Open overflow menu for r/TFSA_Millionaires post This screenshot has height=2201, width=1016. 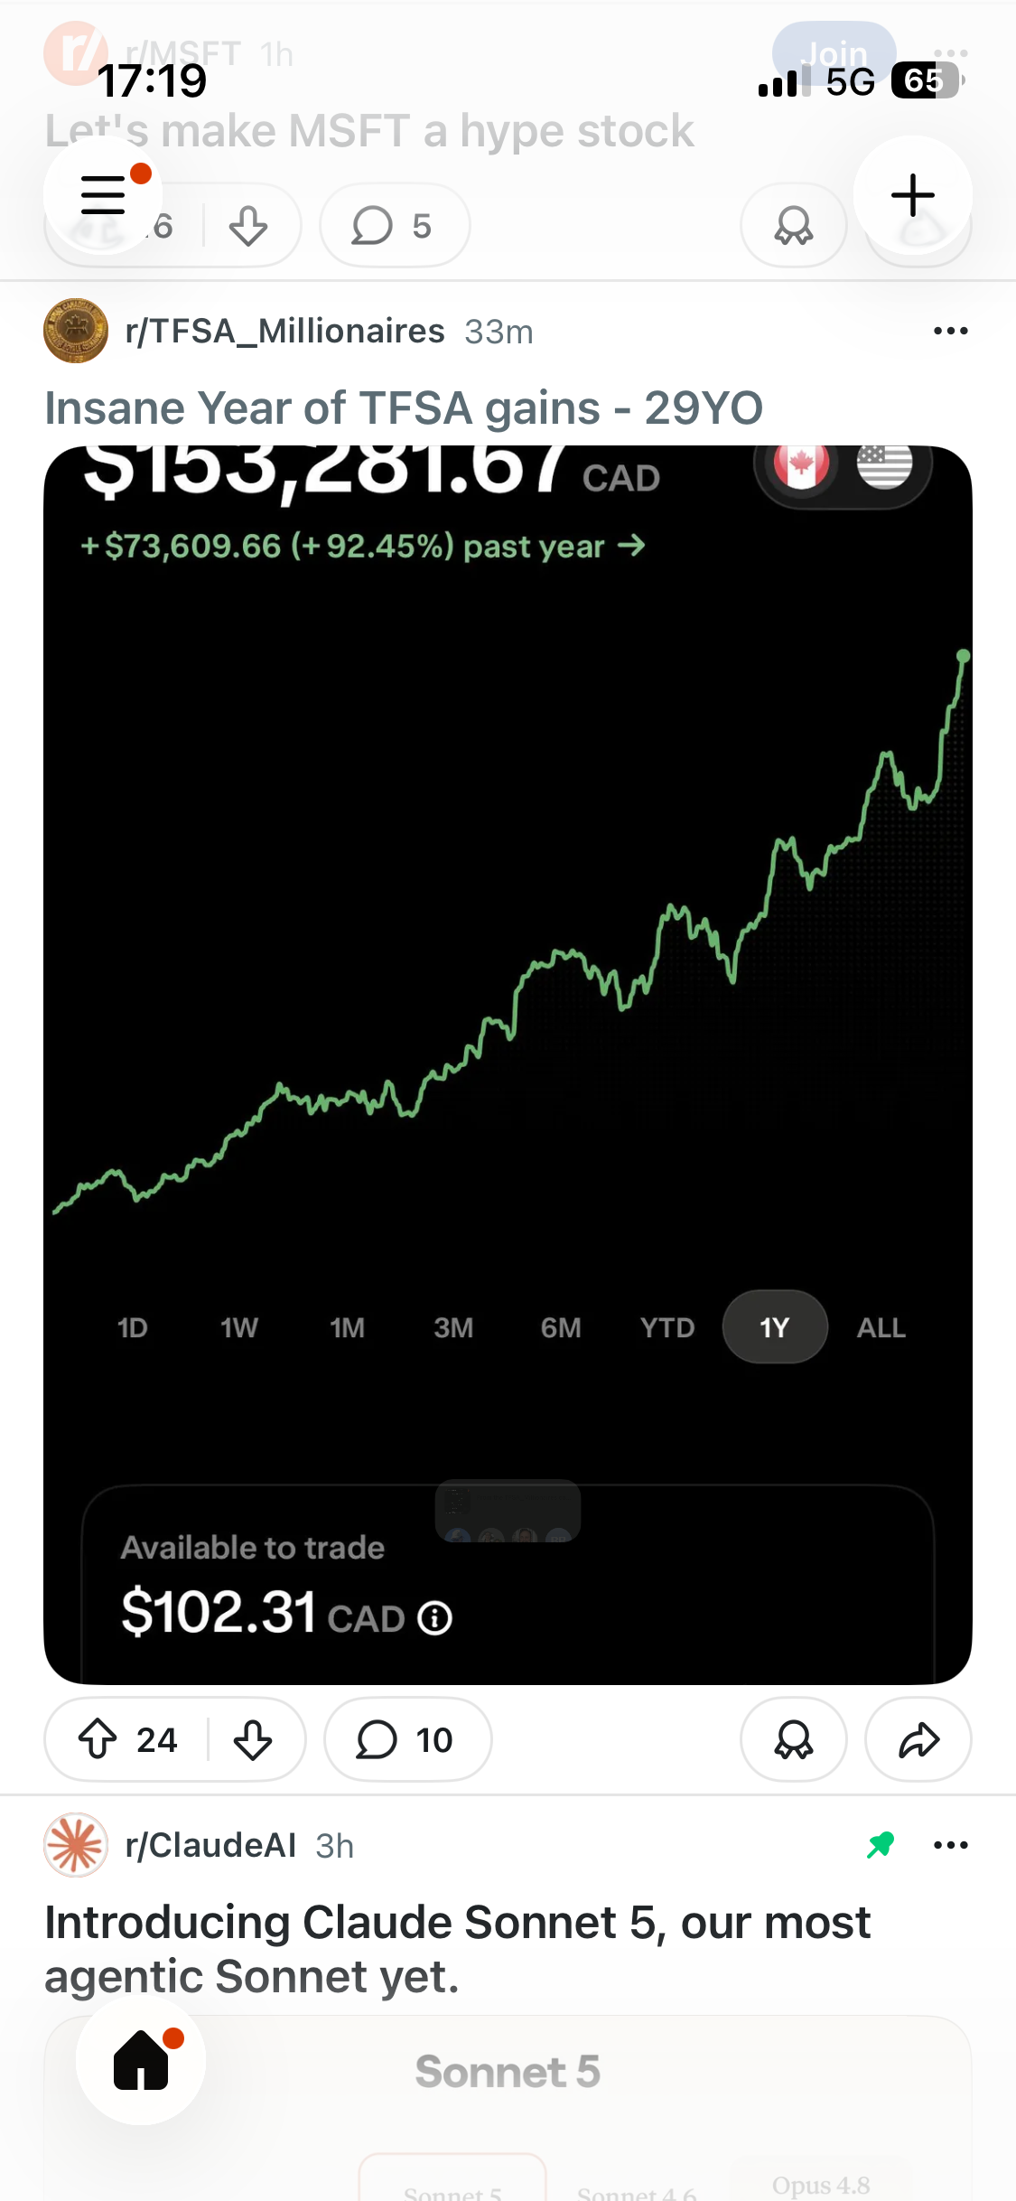click(950, 331)
